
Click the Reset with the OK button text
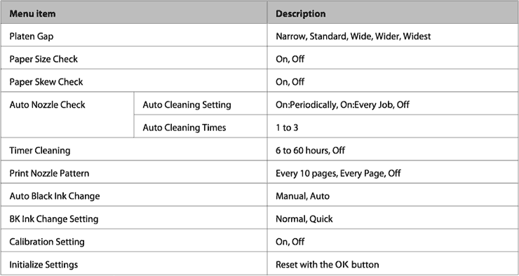(x=328, y=264)
